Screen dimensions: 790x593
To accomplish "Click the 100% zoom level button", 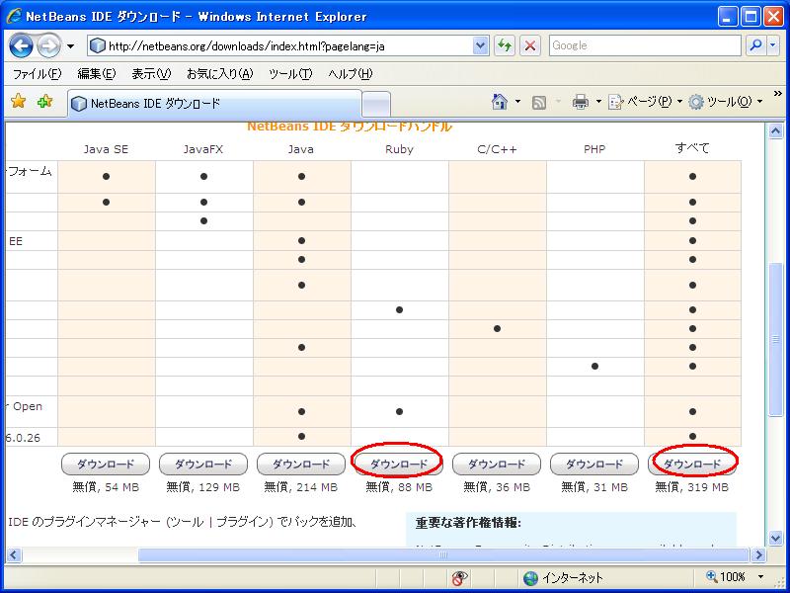I will [726, 577].
